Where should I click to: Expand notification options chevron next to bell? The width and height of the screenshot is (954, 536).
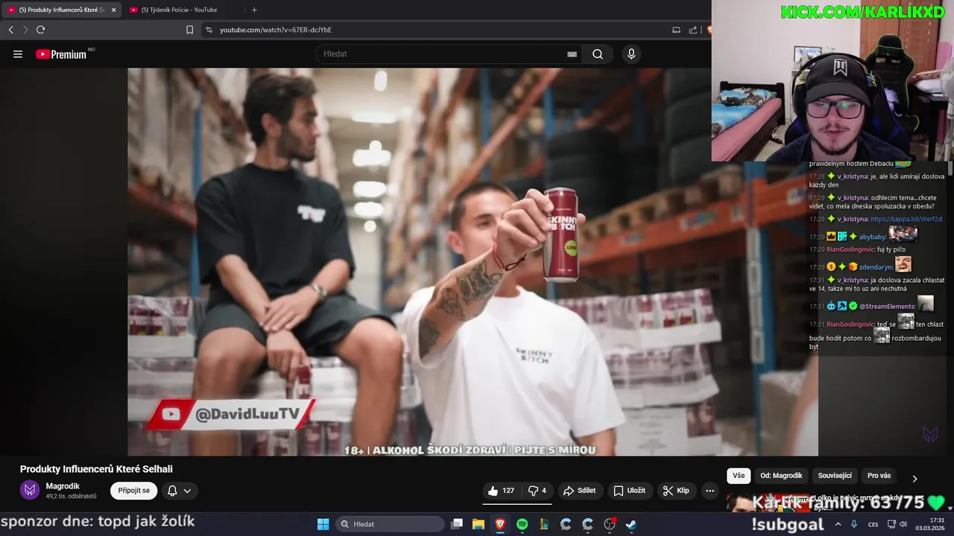click(188, 491)
